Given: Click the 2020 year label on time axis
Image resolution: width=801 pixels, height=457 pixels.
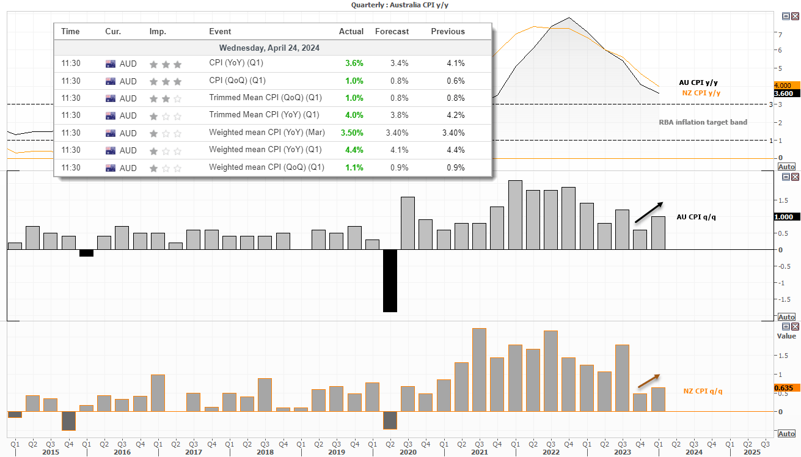Looking at the screenshot, I should click(x=408, y=452).
